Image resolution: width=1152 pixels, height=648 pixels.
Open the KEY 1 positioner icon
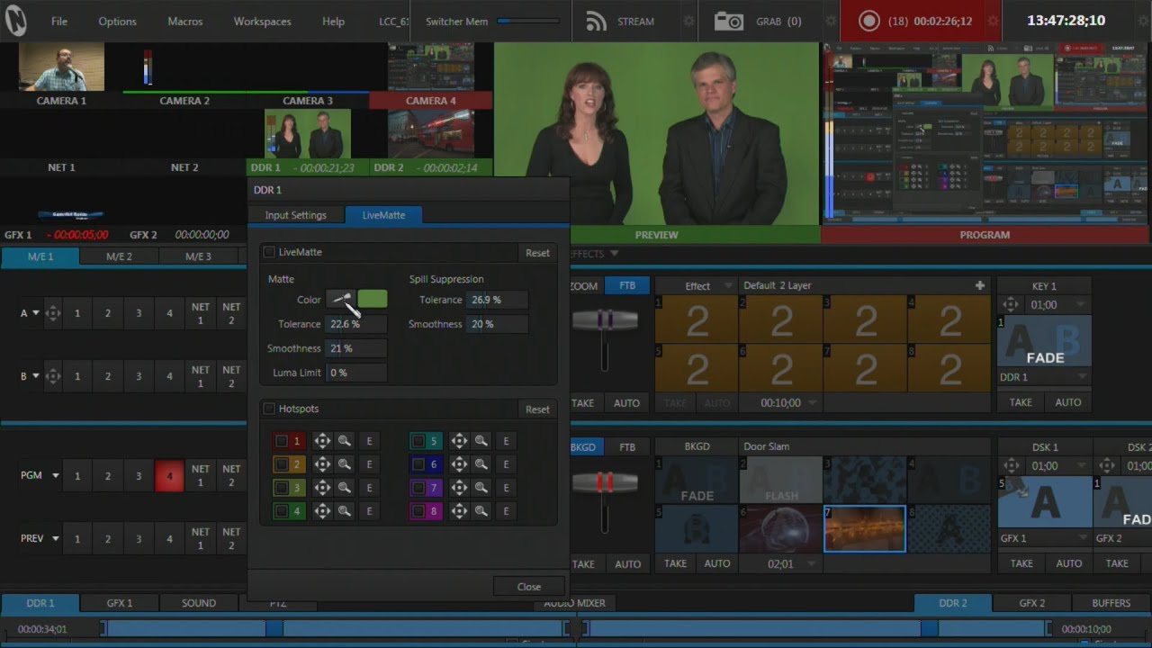[1012, 305]
